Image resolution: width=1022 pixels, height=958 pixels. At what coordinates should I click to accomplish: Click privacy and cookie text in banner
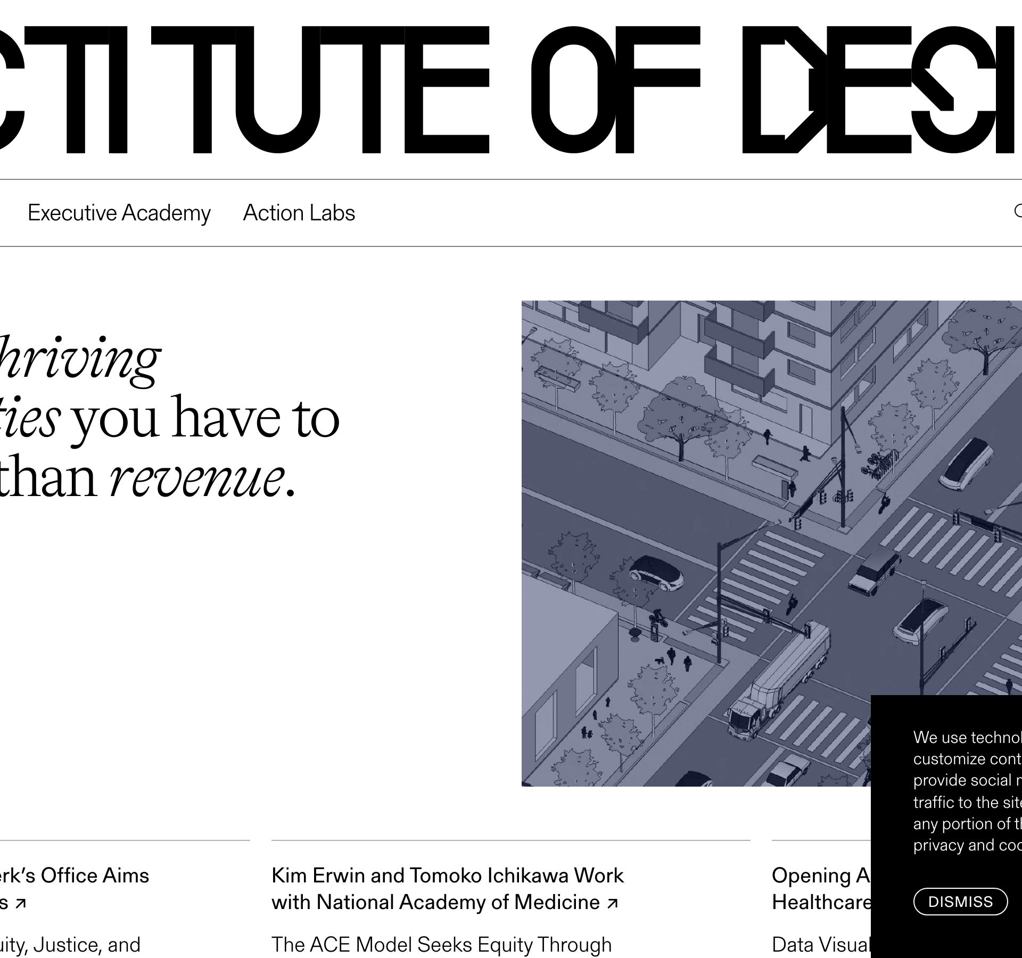[x=966, y=845]
